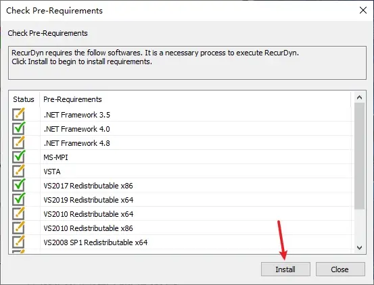Click the installed check icon for VS2017 Redistributable x86
This screenshot has width=374, height=285.
click(19, 185)
